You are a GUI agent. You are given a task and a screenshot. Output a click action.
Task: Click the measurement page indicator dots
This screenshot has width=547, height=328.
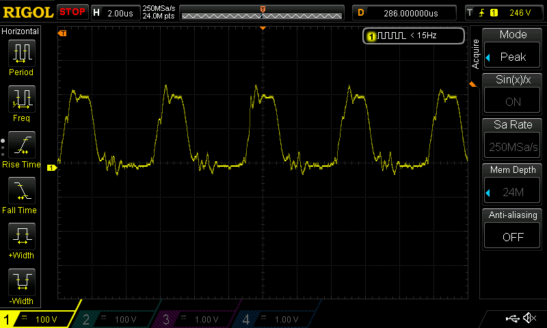tap(3, 148)
